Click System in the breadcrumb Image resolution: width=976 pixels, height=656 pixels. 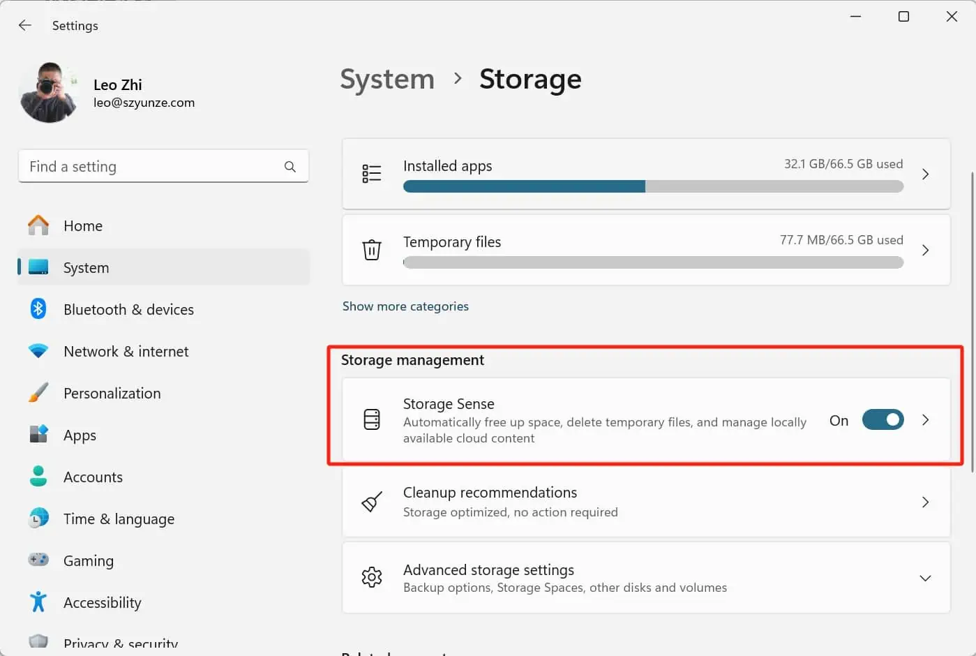pyautogui.click(x=387, y=79)
